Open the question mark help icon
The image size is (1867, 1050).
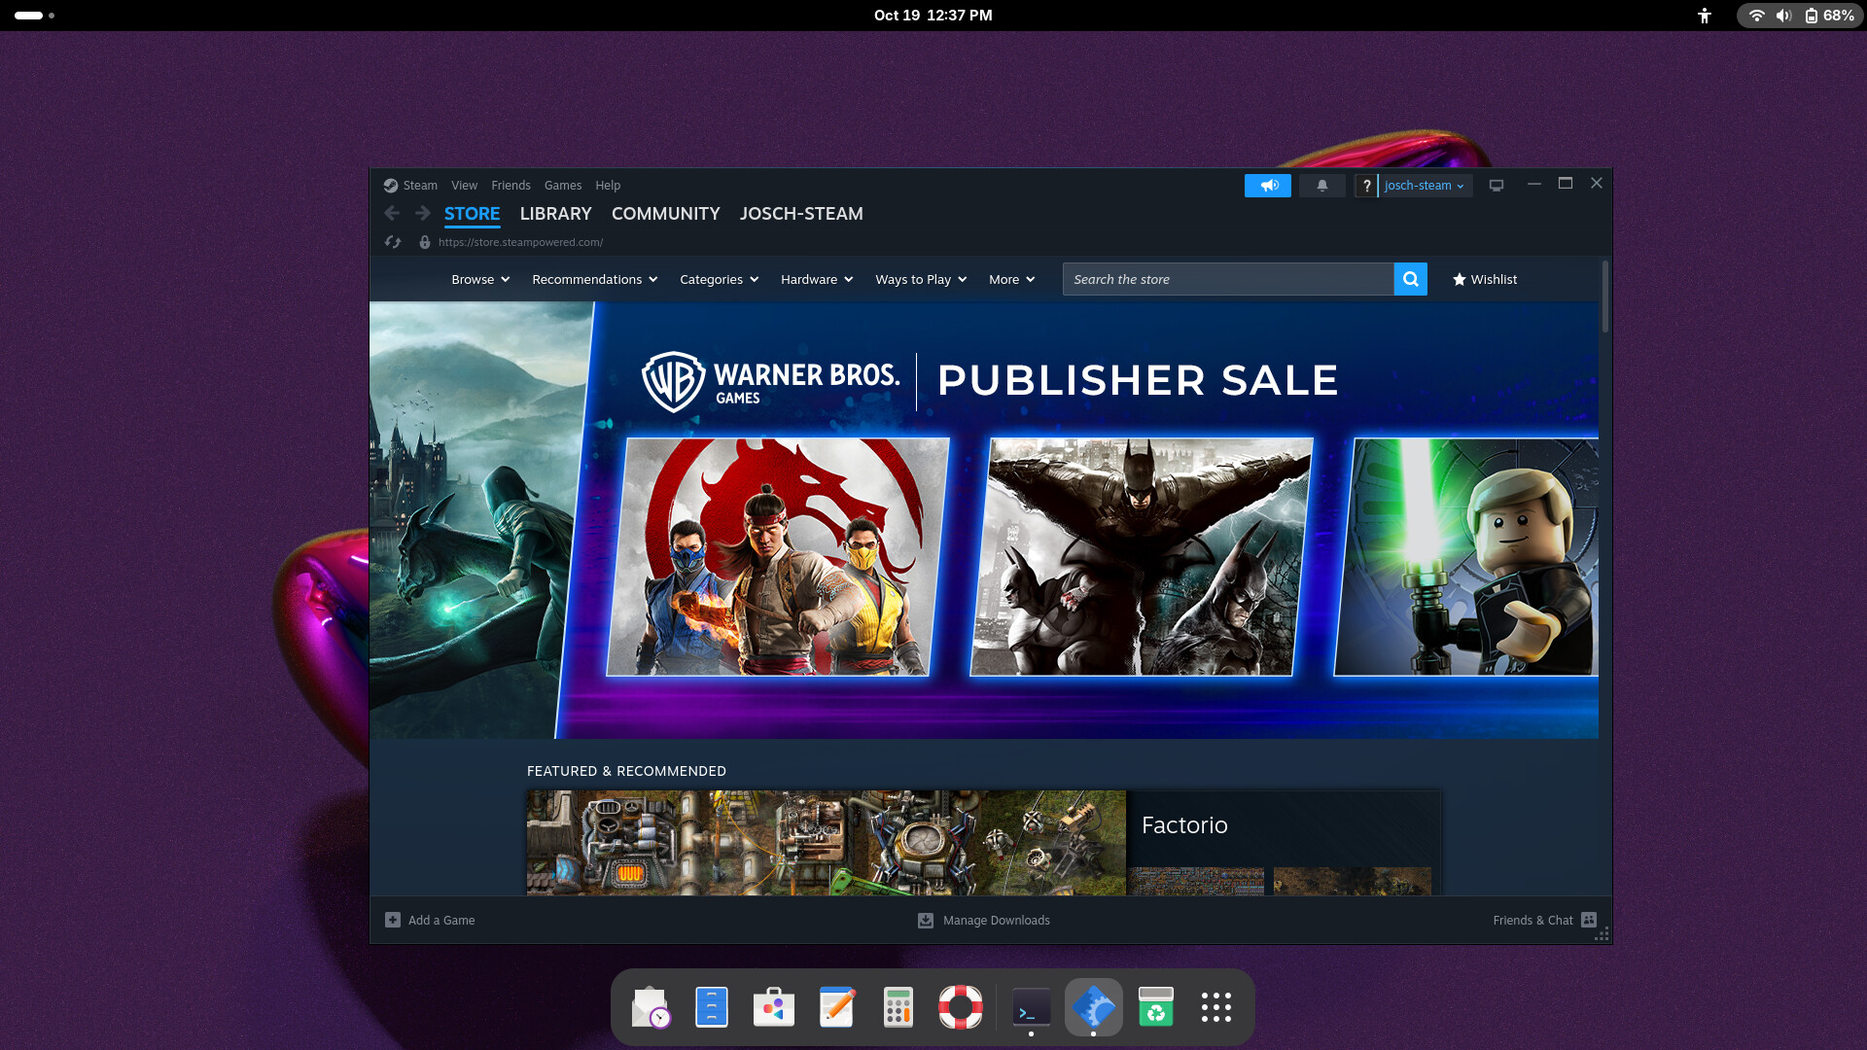tap(1366, 186)
